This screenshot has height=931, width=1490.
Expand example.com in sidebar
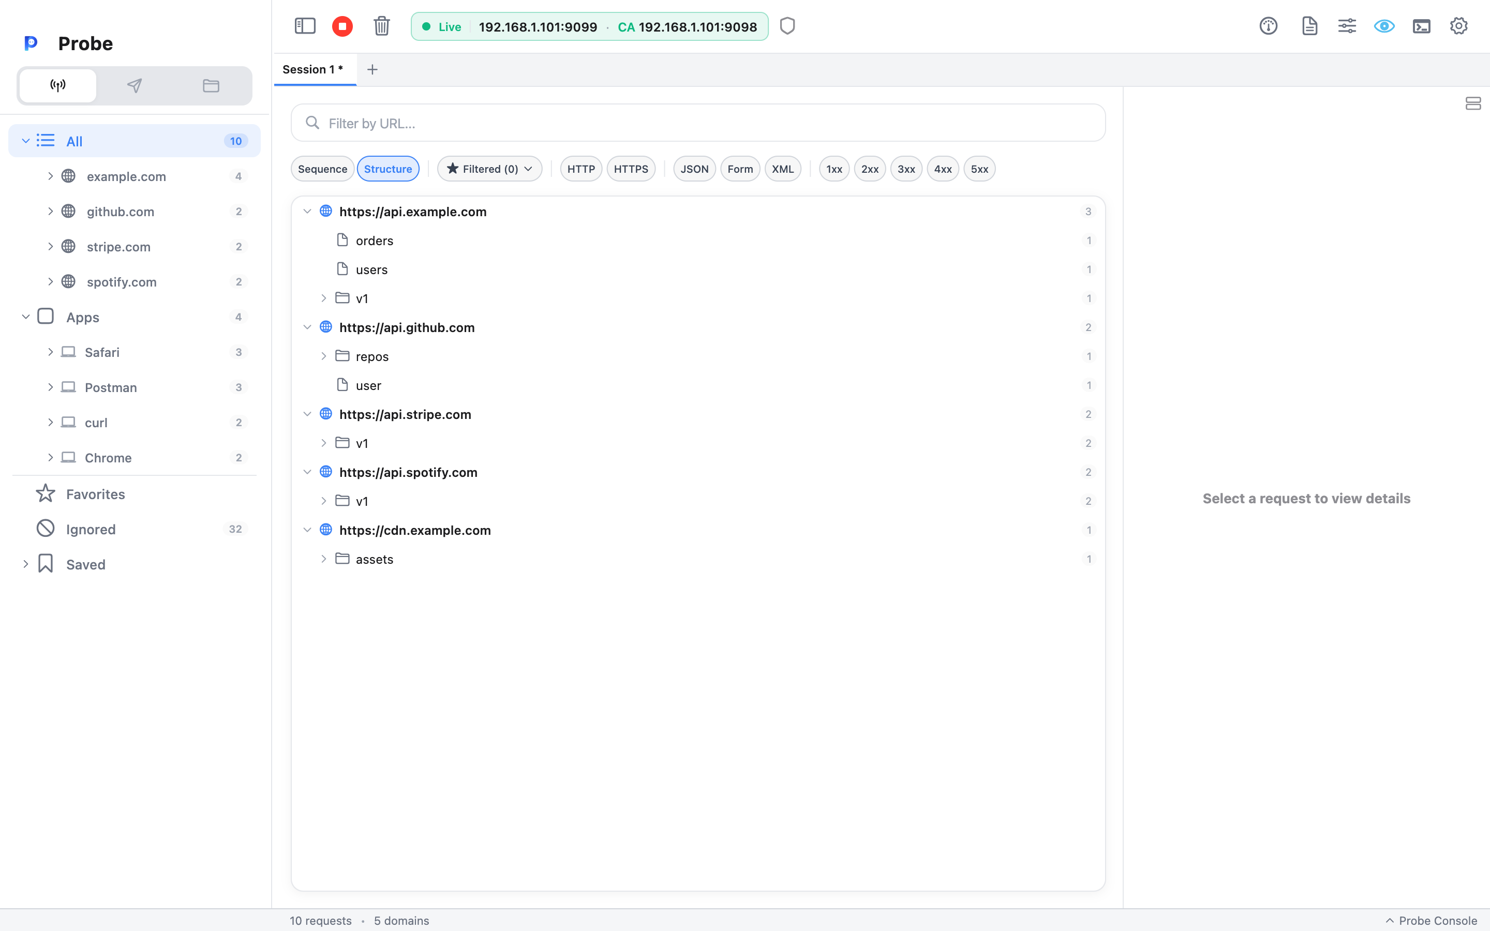click(51, 176)
